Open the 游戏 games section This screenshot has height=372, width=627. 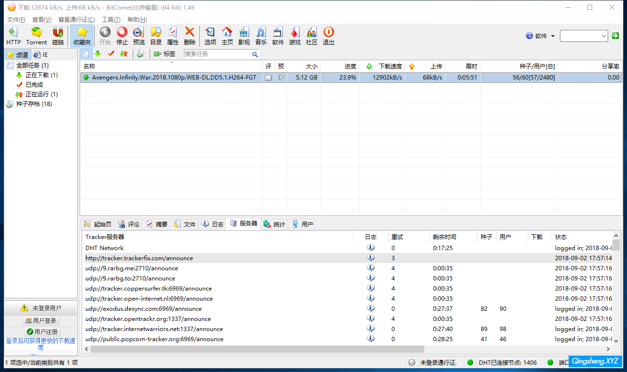pyautogui.click(x=295, y=36)
